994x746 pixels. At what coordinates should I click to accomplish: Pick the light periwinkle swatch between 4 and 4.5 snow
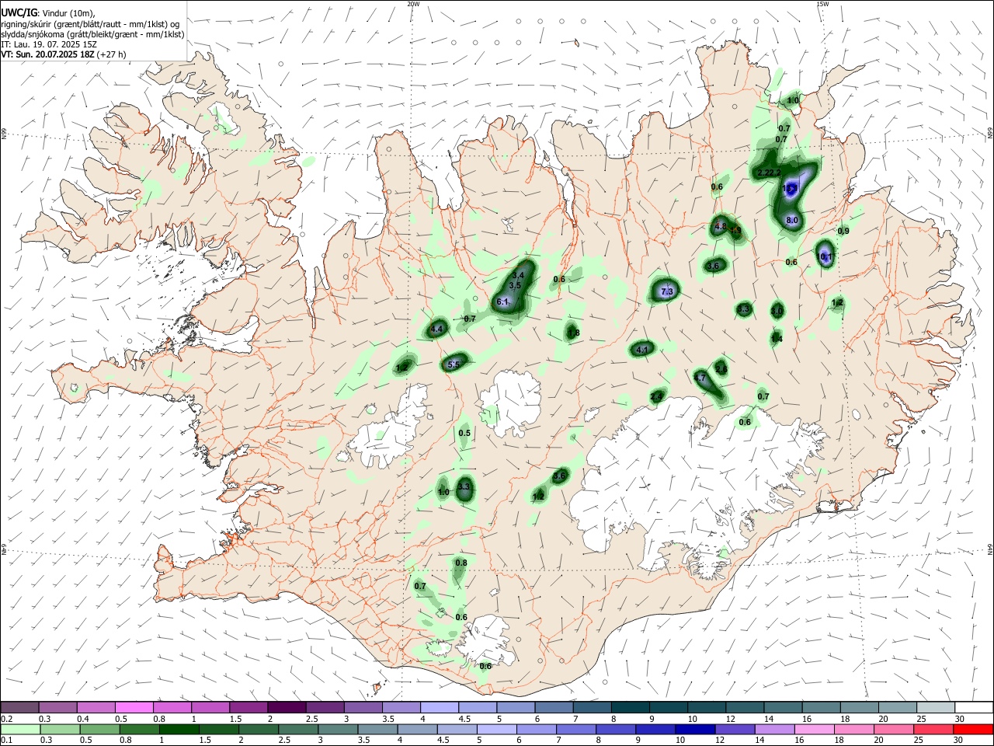click(x=440, y=708)
